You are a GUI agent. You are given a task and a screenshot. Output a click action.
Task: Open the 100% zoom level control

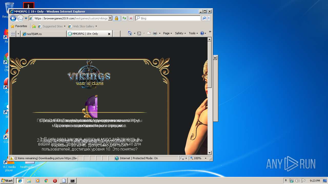(198, 158)
